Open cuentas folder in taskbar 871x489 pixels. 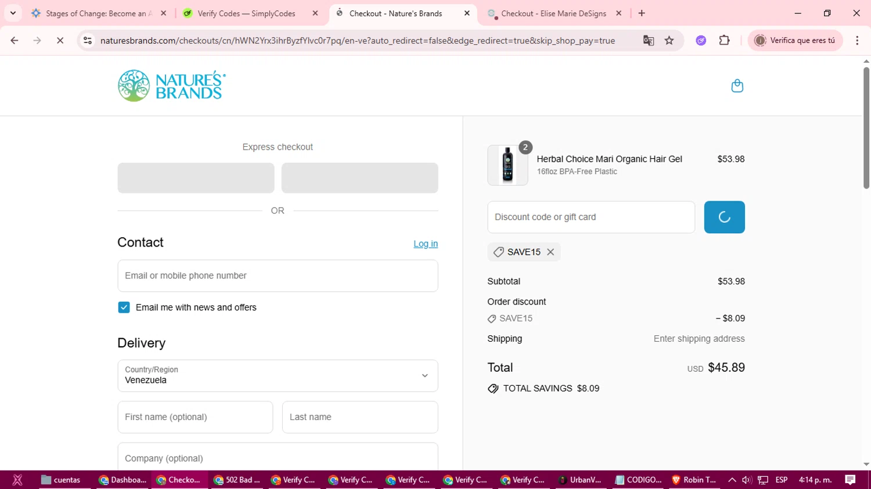61,480
